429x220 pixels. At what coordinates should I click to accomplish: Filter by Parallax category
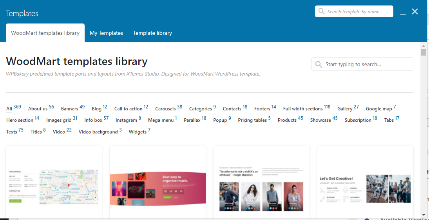195,120
